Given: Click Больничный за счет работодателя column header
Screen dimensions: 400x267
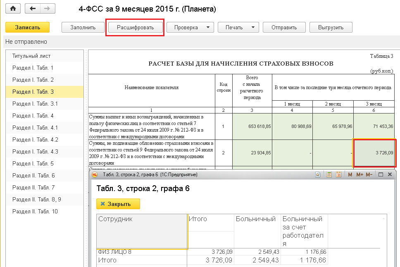Looking at the screenshot, I should 304,231.
